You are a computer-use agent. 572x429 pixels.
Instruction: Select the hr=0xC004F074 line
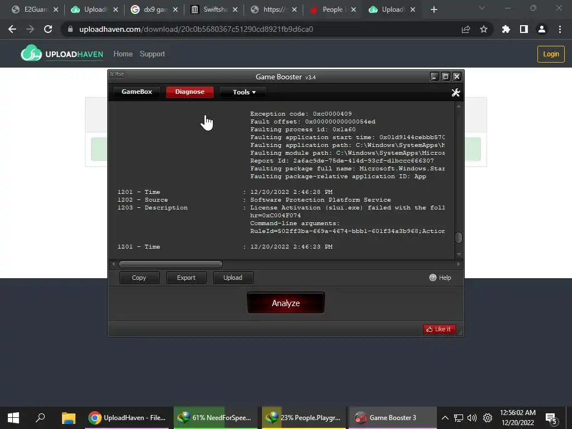[275, 216]
